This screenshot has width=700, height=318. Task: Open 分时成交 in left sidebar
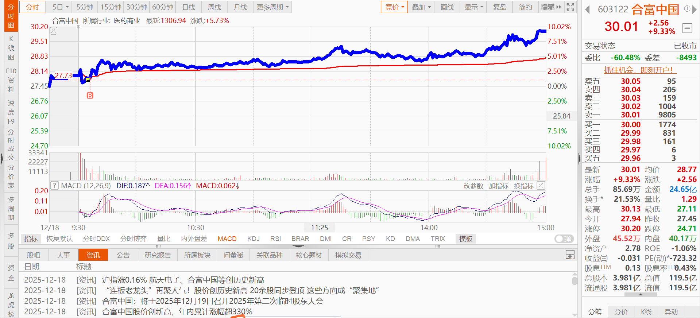[11, 144]
